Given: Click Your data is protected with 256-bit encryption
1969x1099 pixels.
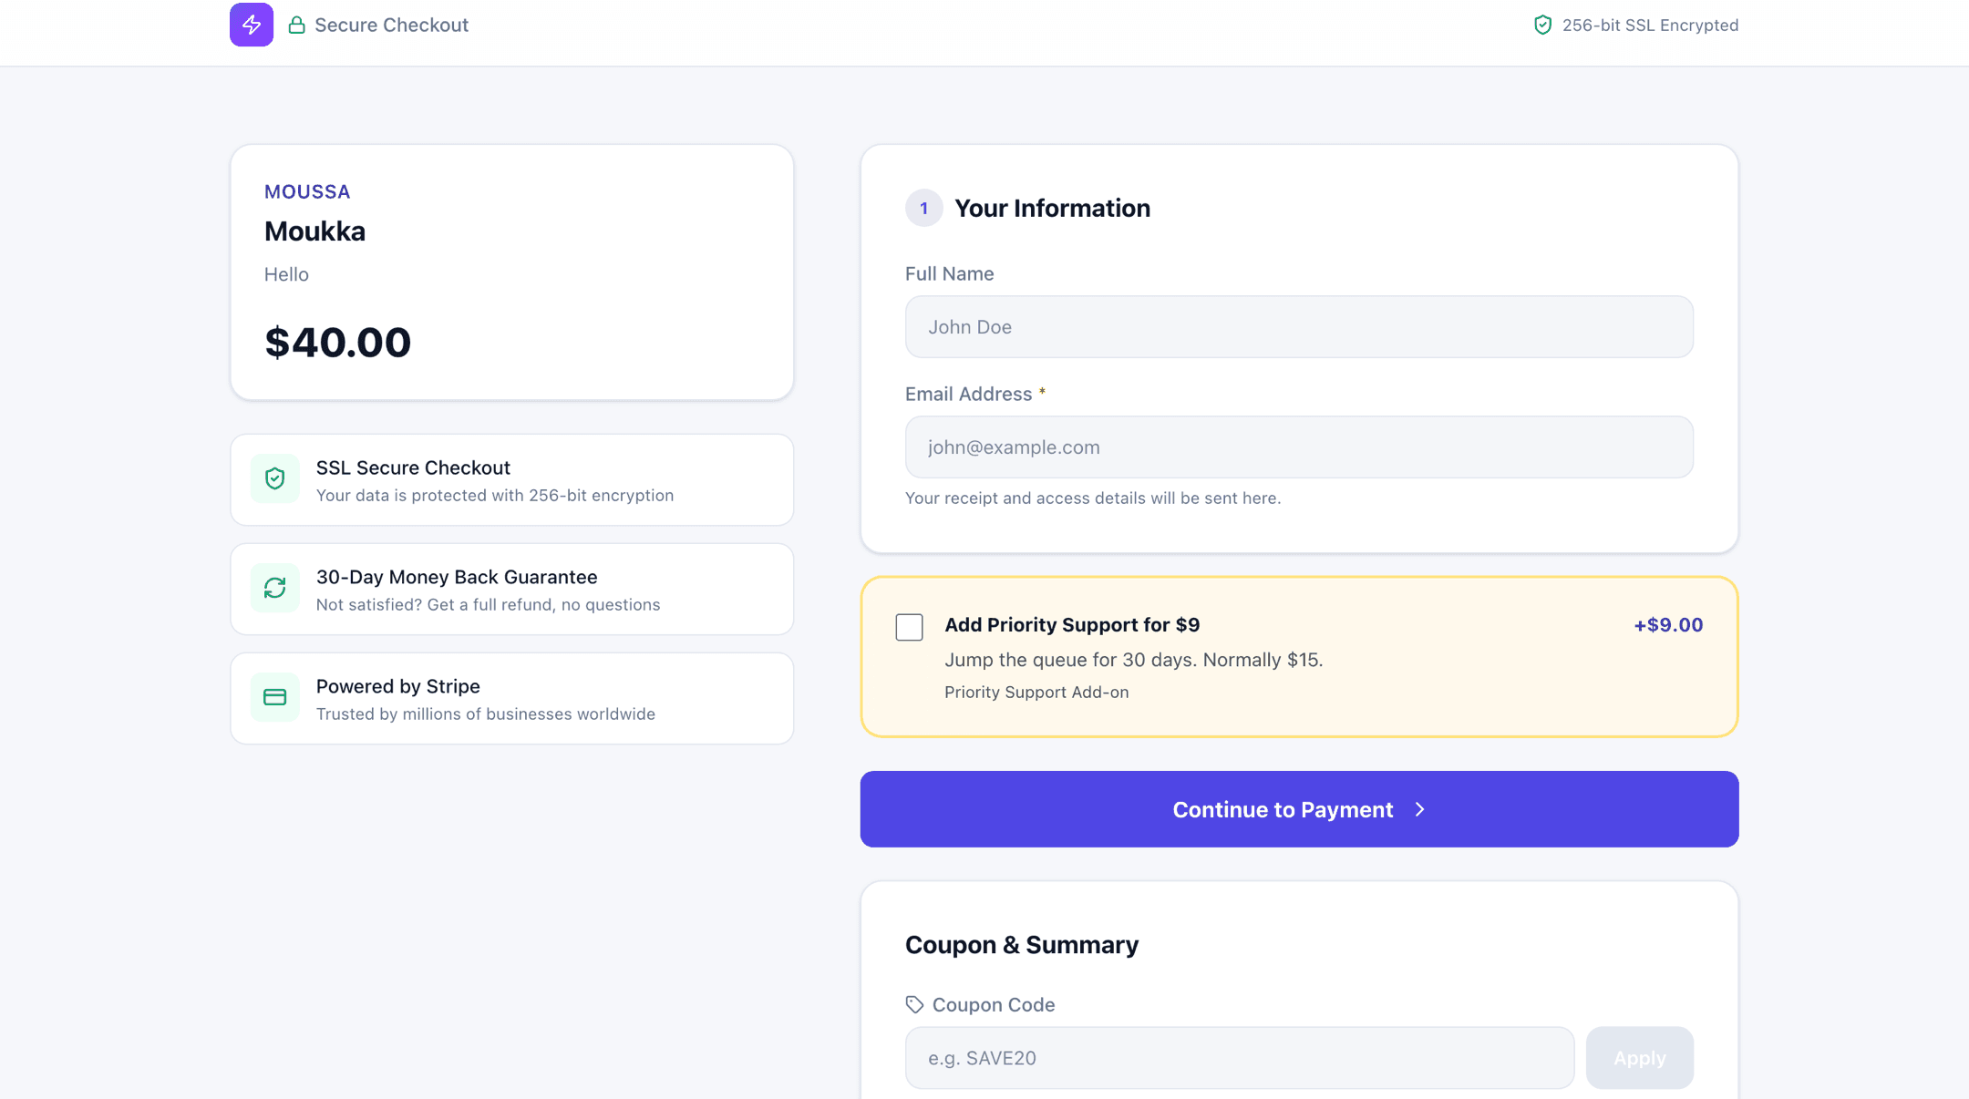Looking at the screenshot, I should pyautogui.click(x=495, y=495).
